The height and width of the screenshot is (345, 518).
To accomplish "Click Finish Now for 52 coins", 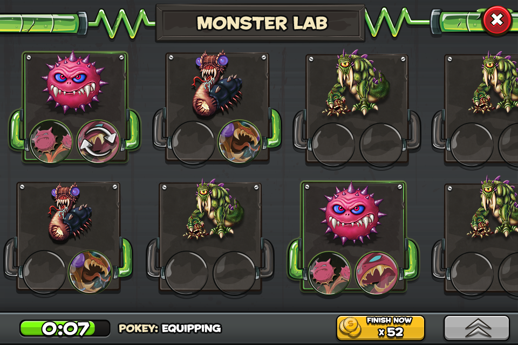I will click(380, 328).
